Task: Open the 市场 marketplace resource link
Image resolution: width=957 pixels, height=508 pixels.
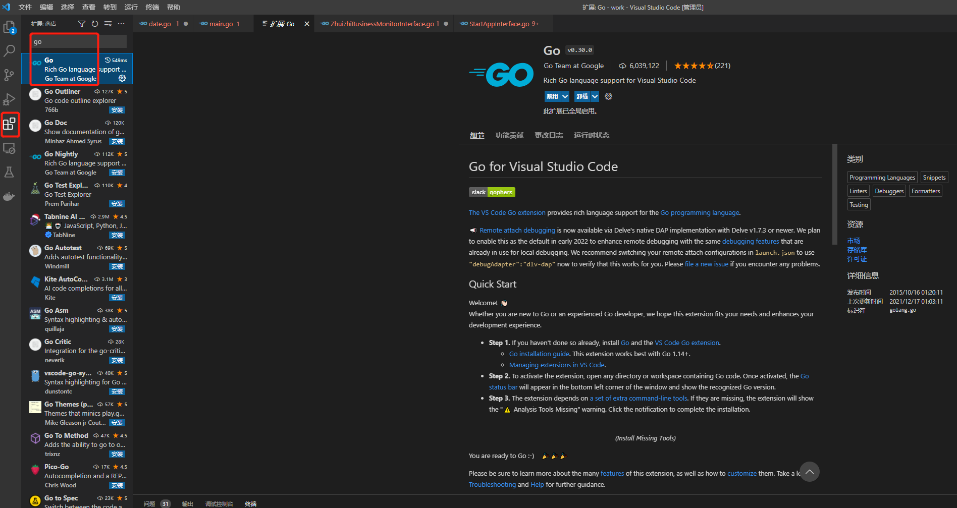Action: 854,241
